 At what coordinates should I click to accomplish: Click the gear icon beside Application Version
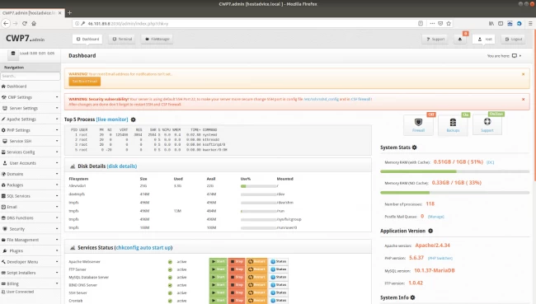coord(430,231)
